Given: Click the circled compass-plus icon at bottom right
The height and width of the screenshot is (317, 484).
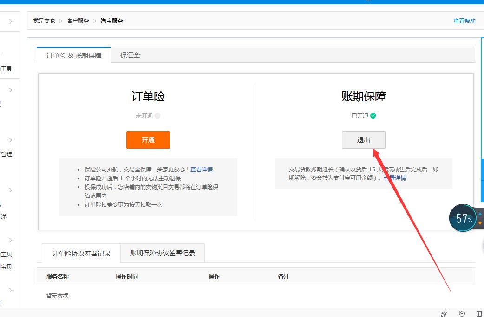Looking at the screenshot, I should [461, 314].
